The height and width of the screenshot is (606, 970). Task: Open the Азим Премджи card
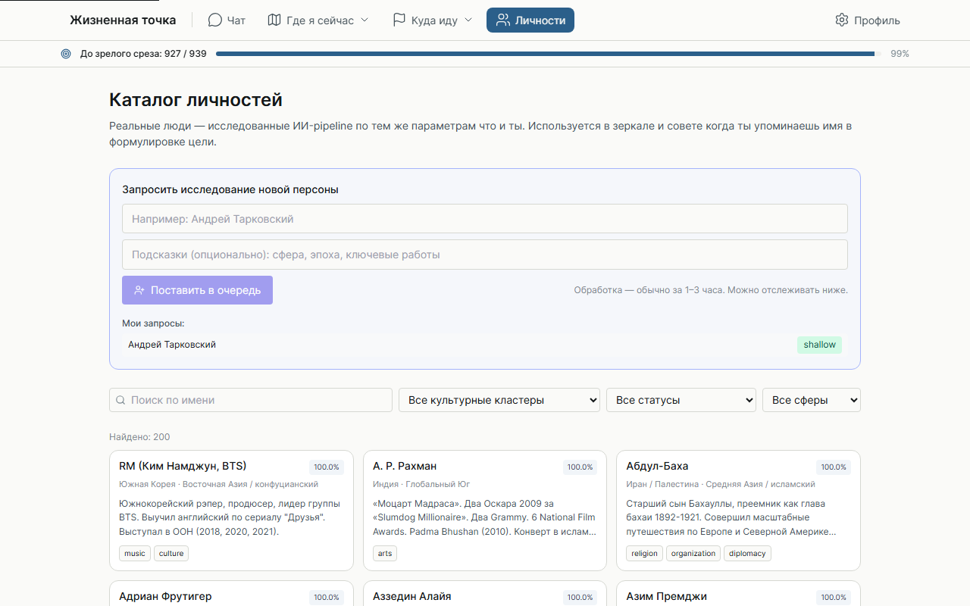pyautogui.click(x=738, y=594)
